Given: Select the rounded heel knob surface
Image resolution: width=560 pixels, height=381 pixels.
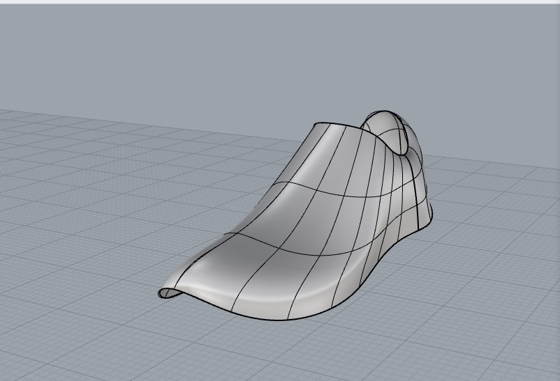Looking at the screenshot, I should [388, 132].
